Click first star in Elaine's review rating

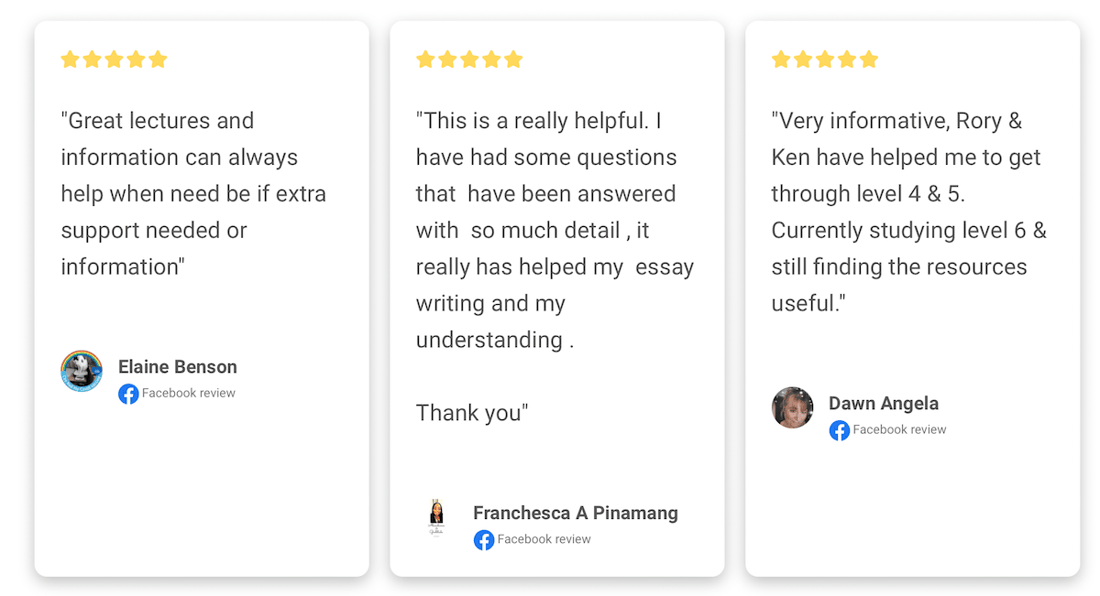pyautogui.click(x=70, y=60)
